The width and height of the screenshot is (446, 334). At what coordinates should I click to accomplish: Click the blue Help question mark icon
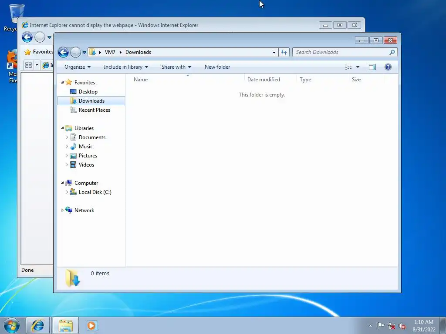388,67
